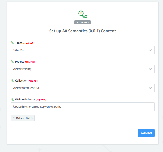The width and height of the screenshot is (163, 152).
Task: Click the AX icon beside Webhook Secret label
Action: (x=12, y=100)
